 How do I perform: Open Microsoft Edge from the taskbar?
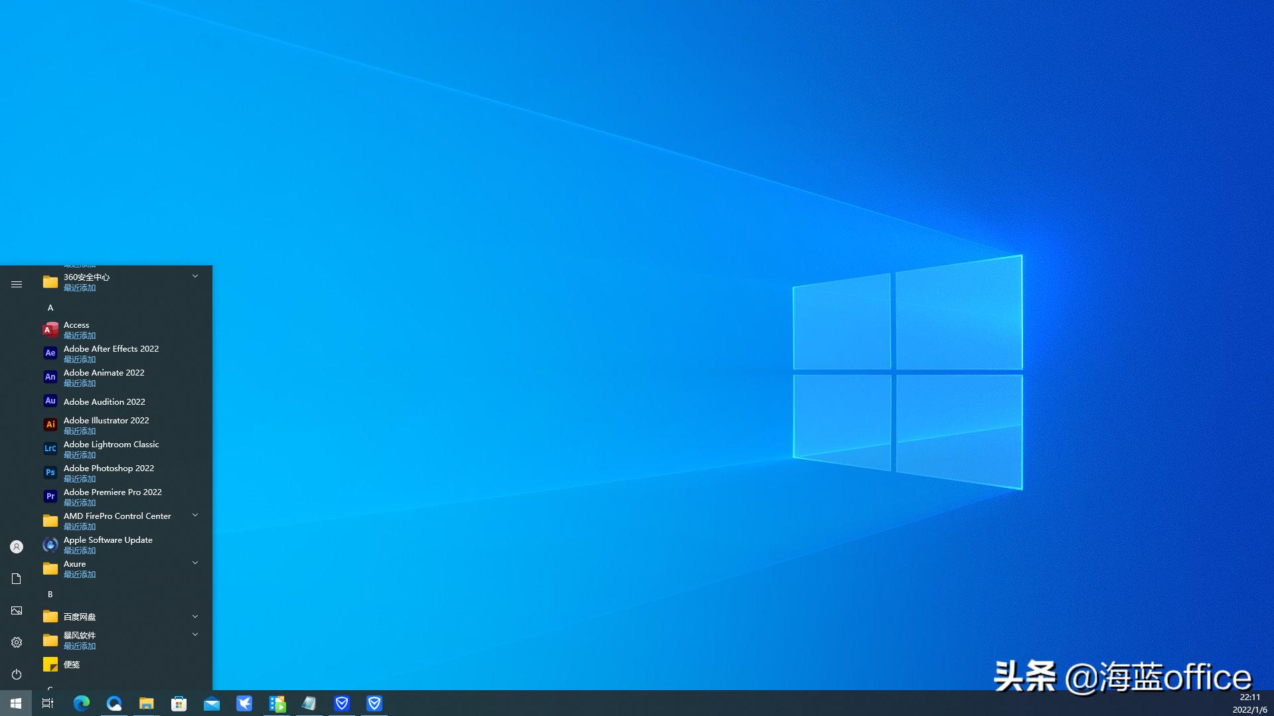point(81,703)
